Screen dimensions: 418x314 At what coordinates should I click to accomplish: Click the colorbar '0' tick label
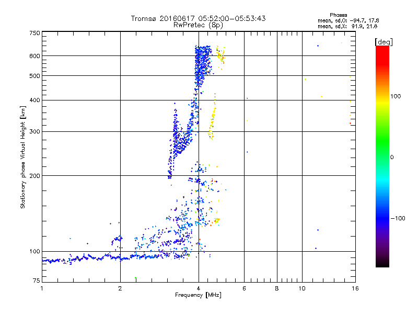[392, 157]
